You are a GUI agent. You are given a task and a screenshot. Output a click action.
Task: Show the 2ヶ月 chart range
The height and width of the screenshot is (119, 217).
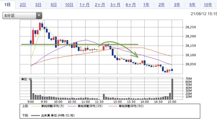[100, 5]
